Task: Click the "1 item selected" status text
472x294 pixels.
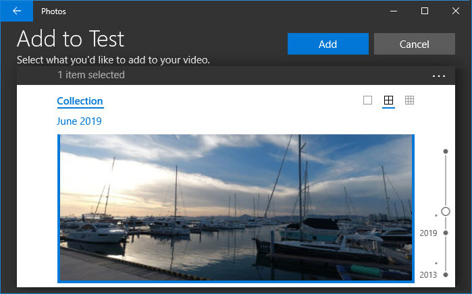Action: (91, 75)
